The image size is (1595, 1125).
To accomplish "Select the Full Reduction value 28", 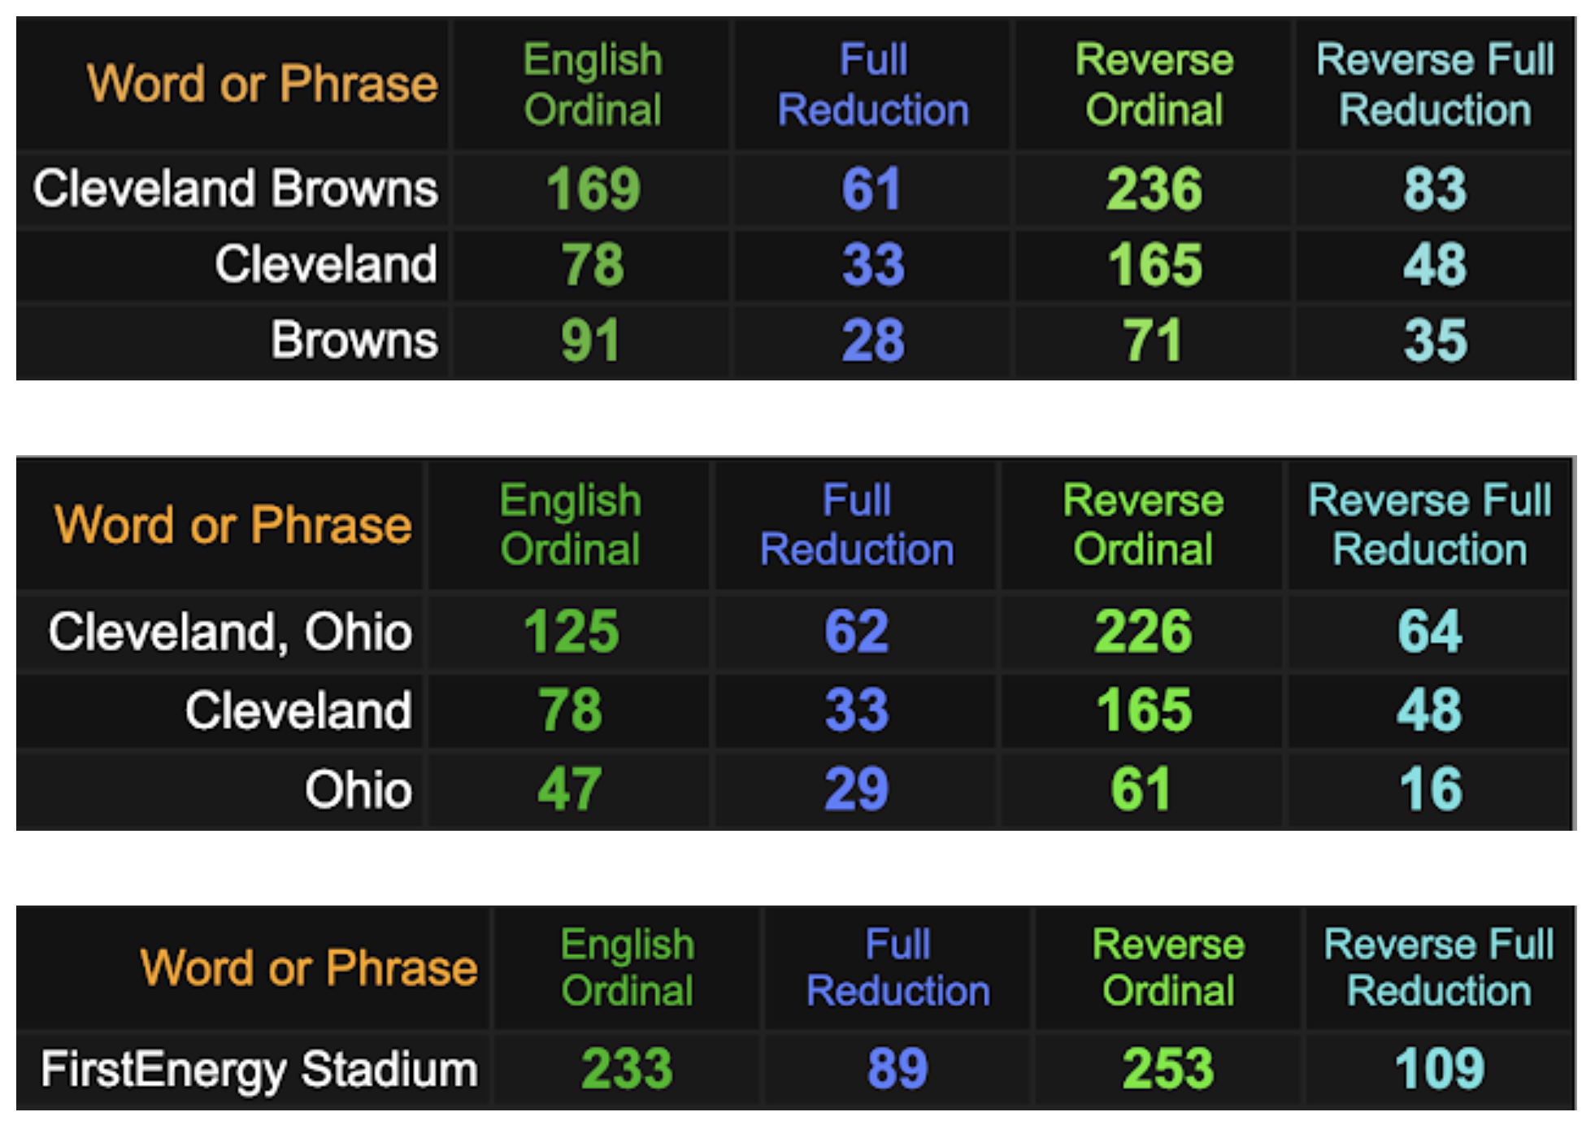I will click(873, 340).
